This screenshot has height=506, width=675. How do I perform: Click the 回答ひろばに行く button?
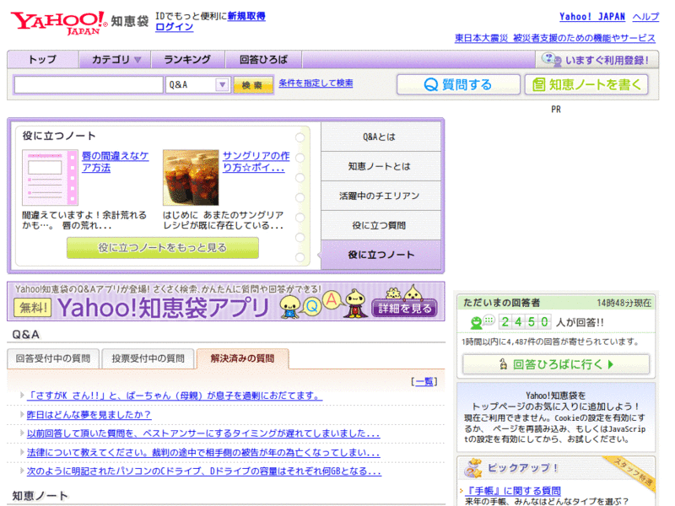[x=556, y=364]
